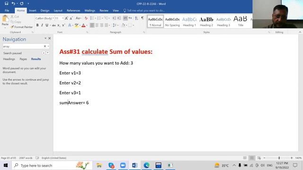303x170 pixels.
Task: Open the Layout ribbon tab
Action: (x=58, y=10)
